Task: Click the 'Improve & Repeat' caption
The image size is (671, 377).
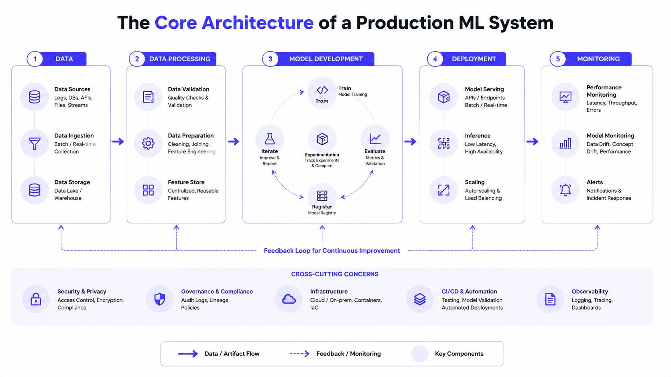Action: point(270,161)
